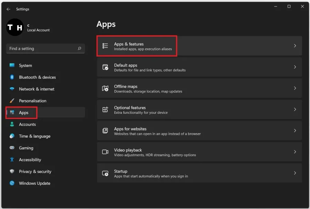This screenshot has width=310, height=209.
Task: Click the back arrow icon in Settings
Action: 8,9
